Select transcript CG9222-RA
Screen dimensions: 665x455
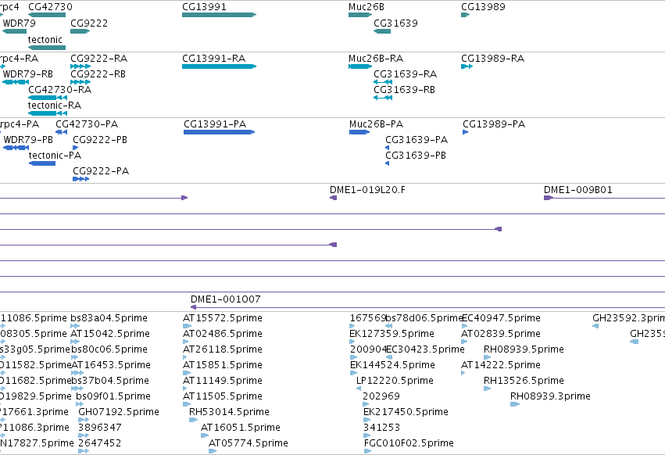[98, 59]
